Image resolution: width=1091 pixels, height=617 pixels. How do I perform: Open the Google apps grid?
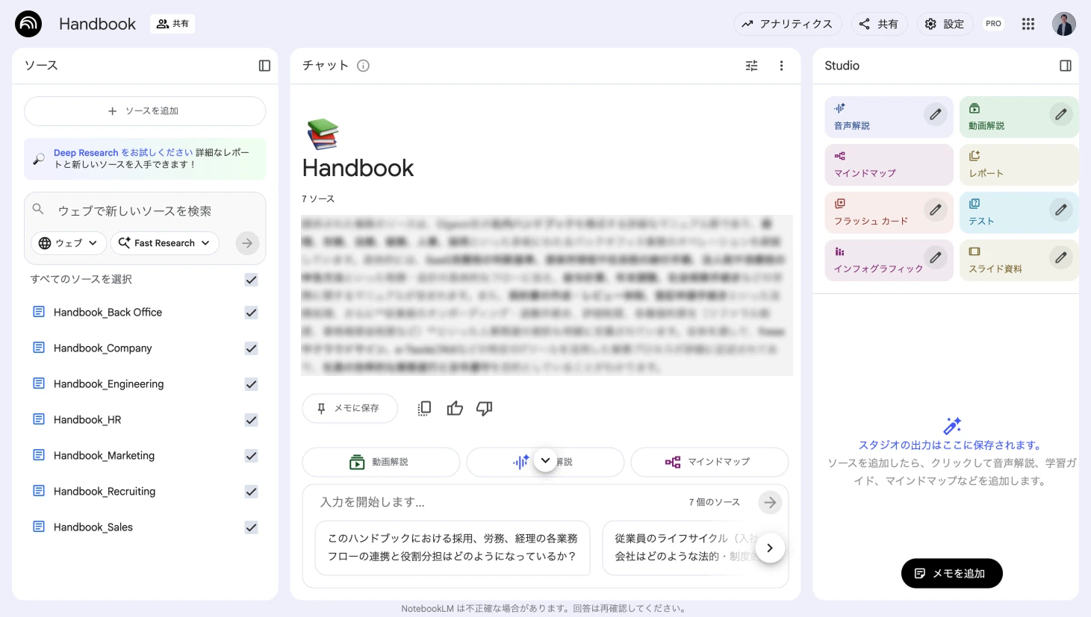[x=1028, y=24]
